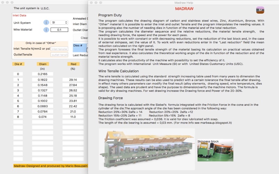Click reduction value 25.18

tap(73, 95)
